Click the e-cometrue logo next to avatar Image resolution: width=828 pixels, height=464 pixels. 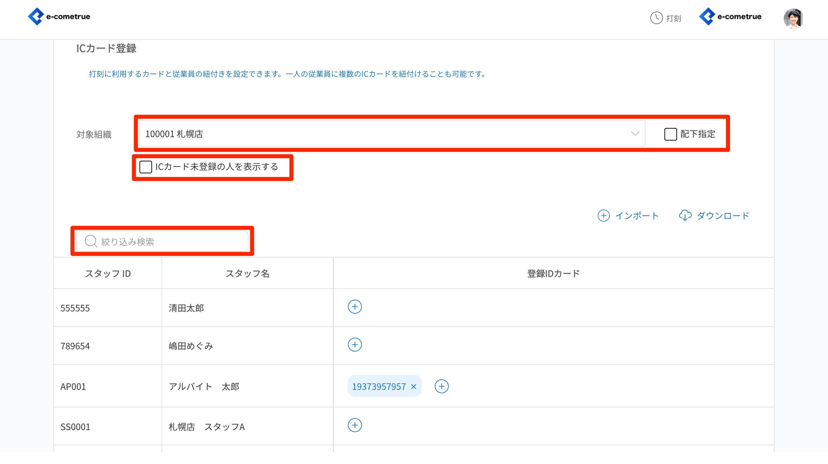(730, 17)
